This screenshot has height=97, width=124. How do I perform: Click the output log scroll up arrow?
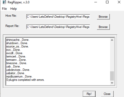click(112, 40)
